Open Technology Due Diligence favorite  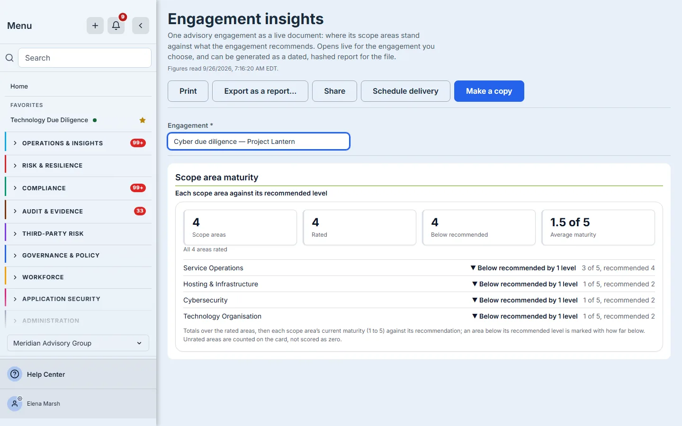point(49,120)
